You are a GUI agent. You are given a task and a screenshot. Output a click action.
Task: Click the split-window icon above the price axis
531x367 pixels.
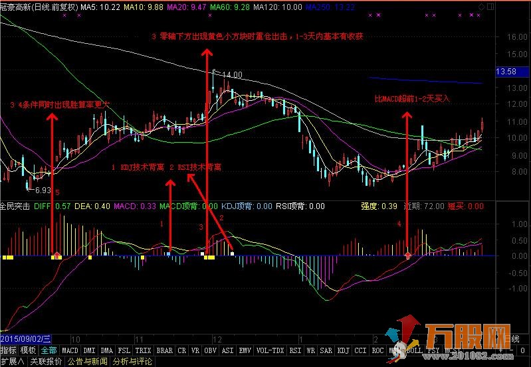point(490,7)
